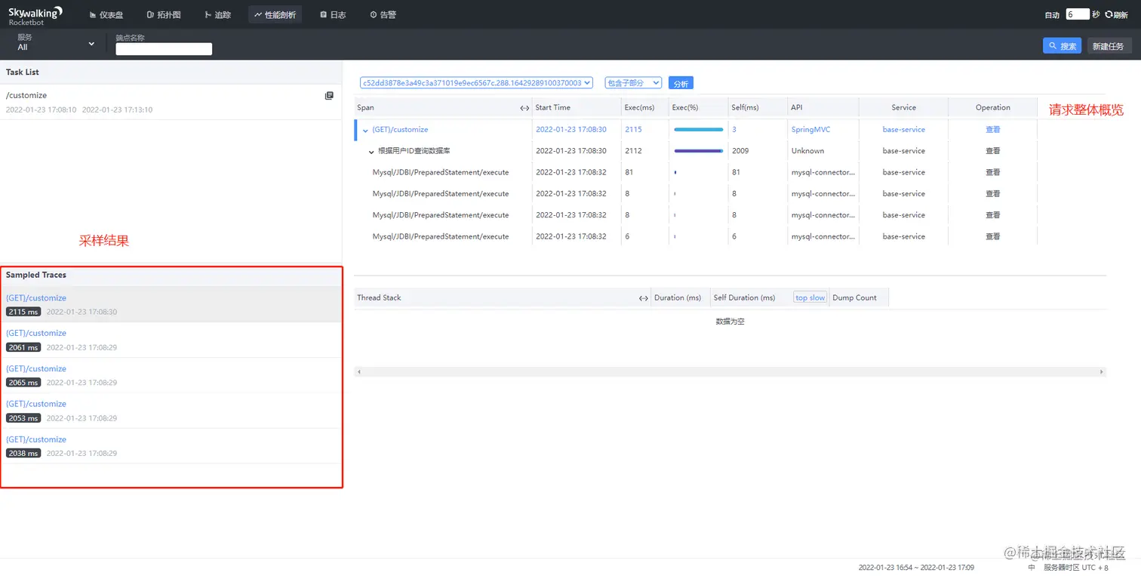Screen dimensions: 1141x576
Task: Select the {GET}/customize span name
Action: (400, 130)
